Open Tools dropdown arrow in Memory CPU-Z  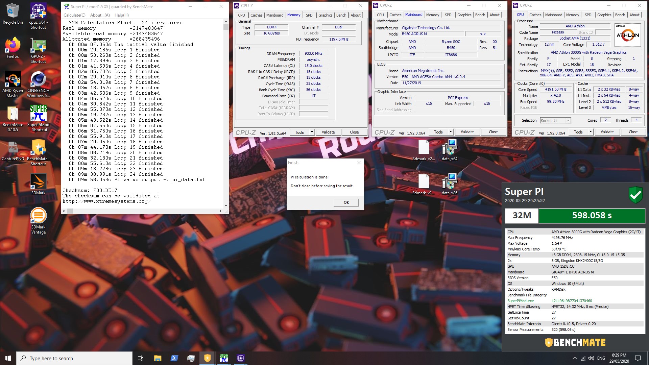coord(312,132)
